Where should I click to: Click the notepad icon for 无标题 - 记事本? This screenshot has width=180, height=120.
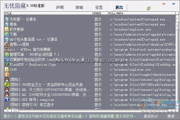pos(7,19)
